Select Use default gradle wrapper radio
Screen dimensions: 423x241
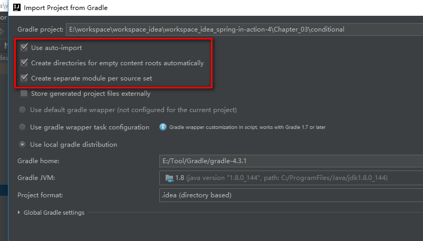tap(22, 110)
